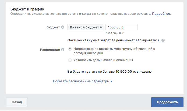Click the '1500,00 р. RUB' caption under field
This screenshot has height=111, width=187.
pos(115,33)
